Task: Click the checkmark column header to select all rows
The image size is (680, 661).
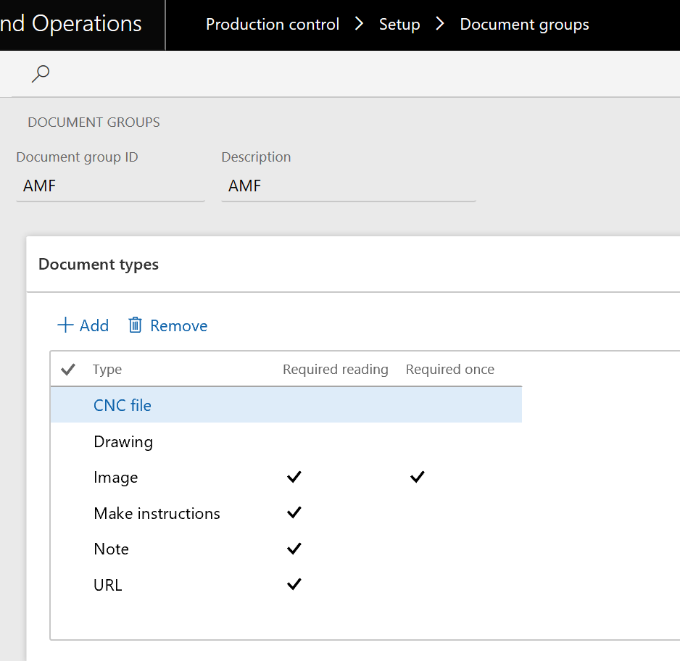Action: (x=67, y=369)
